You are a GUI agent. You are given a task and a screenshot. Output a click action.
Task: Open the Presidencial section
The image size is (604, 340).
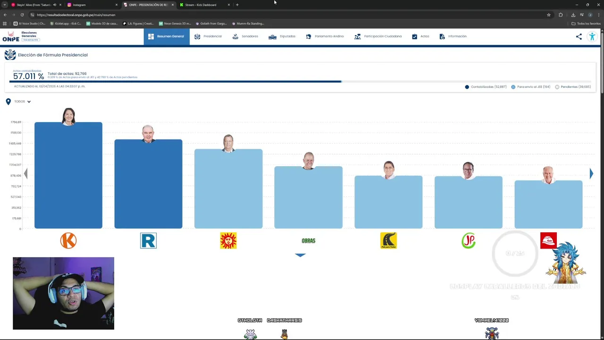tap(208, 36)
